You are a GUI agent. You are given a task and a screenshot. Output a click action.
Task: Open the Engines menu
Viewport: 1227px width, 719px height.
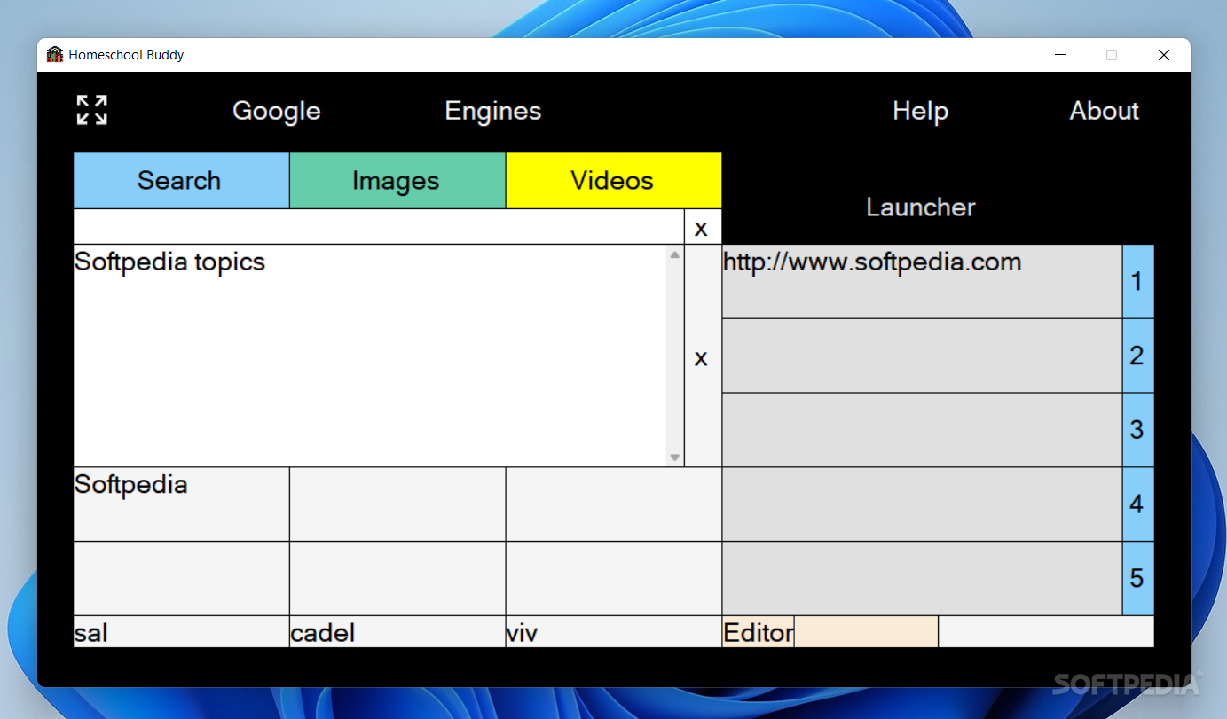tap(492, 111)
